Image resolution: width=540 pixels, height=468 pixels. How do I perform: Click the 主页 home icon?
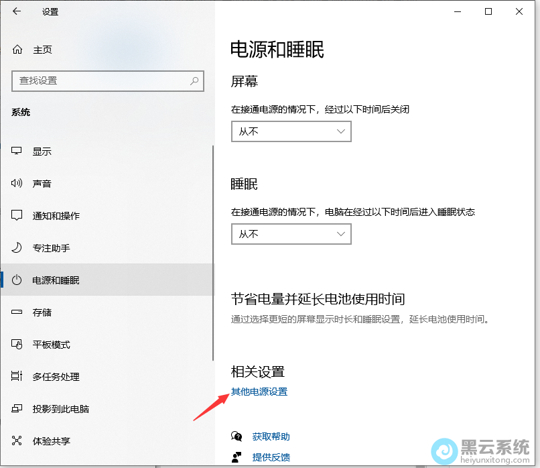pyautogui.click(x=18, y=49)
